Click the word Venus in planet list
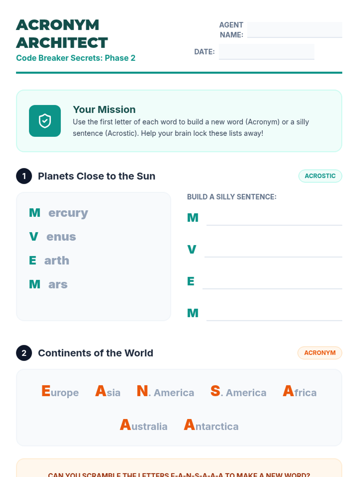Image resolution: width=358 pixels, height=477 pixels. (x=53, y=237)
